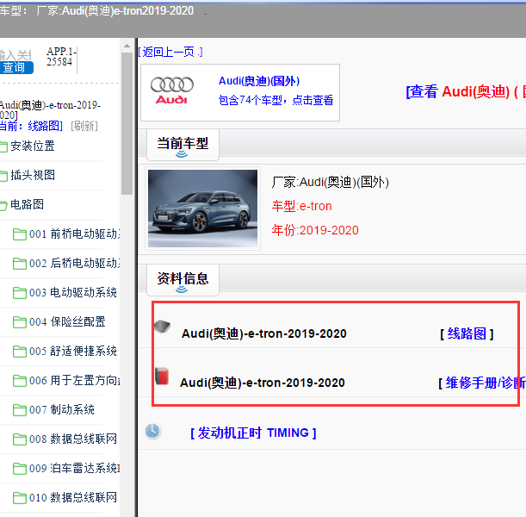Click blue wave icon under 资料信息

182,290
